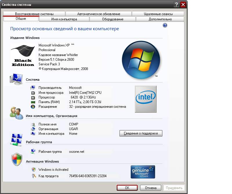Select the Общие tab
Screen dimensions: 232x194
click(x=21, y=19)
